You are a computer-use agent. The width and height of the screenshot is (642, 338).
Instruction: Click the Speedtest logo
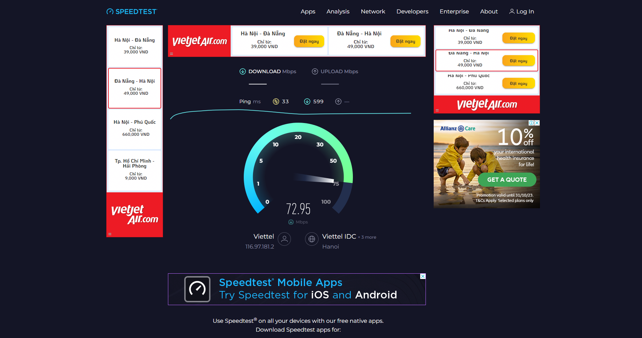pyautogui.click(x=131, y=12)
